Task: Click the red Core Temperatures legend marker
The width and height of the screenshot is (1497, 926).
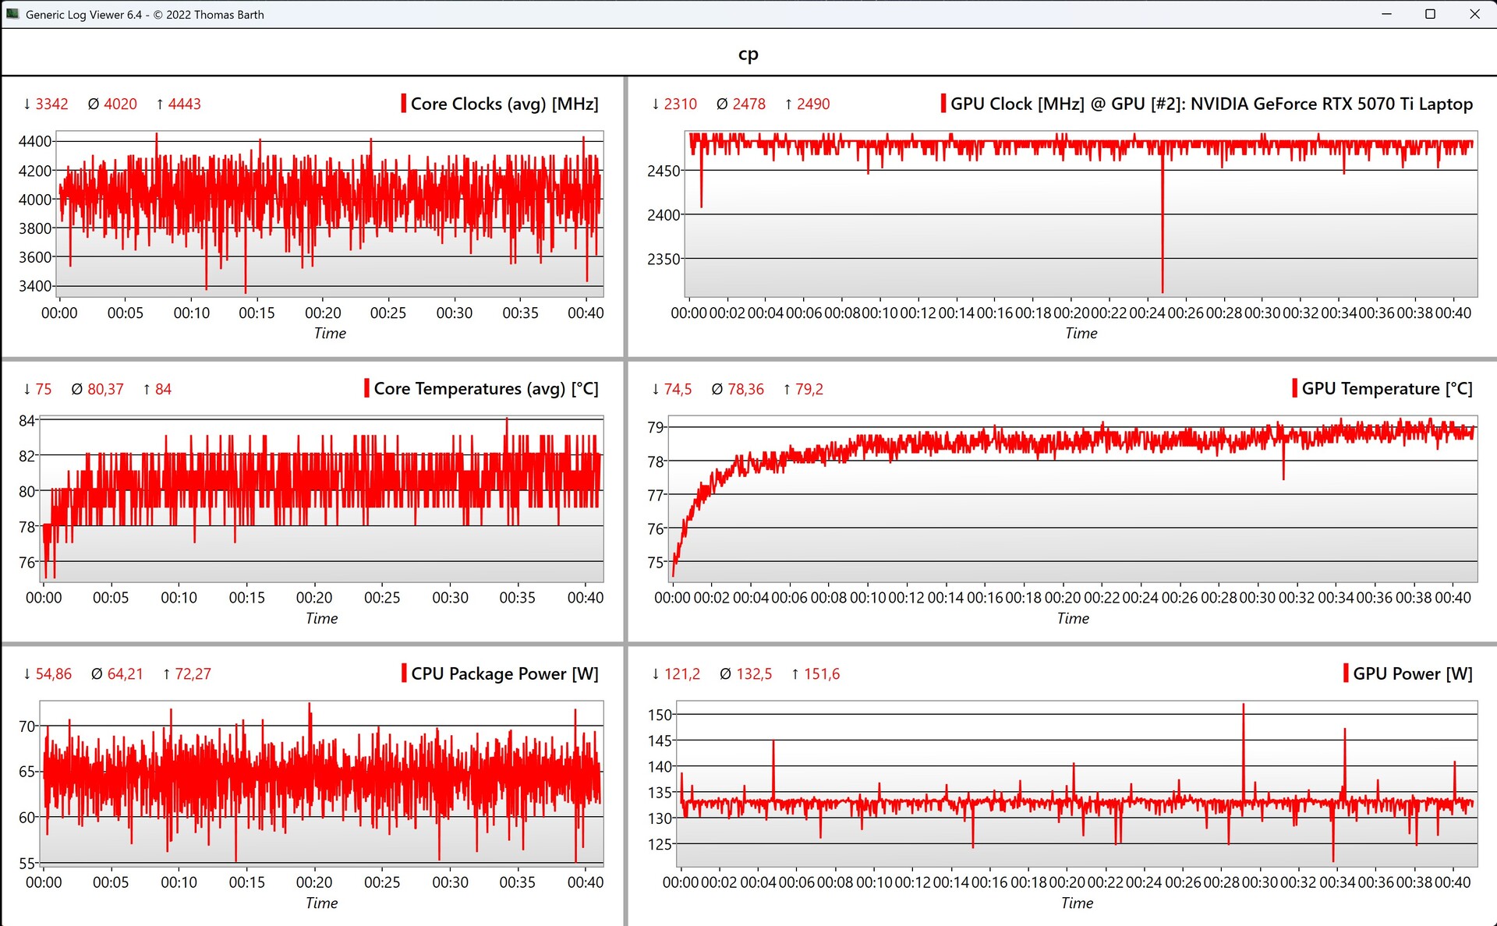Action: coord(366,388)
